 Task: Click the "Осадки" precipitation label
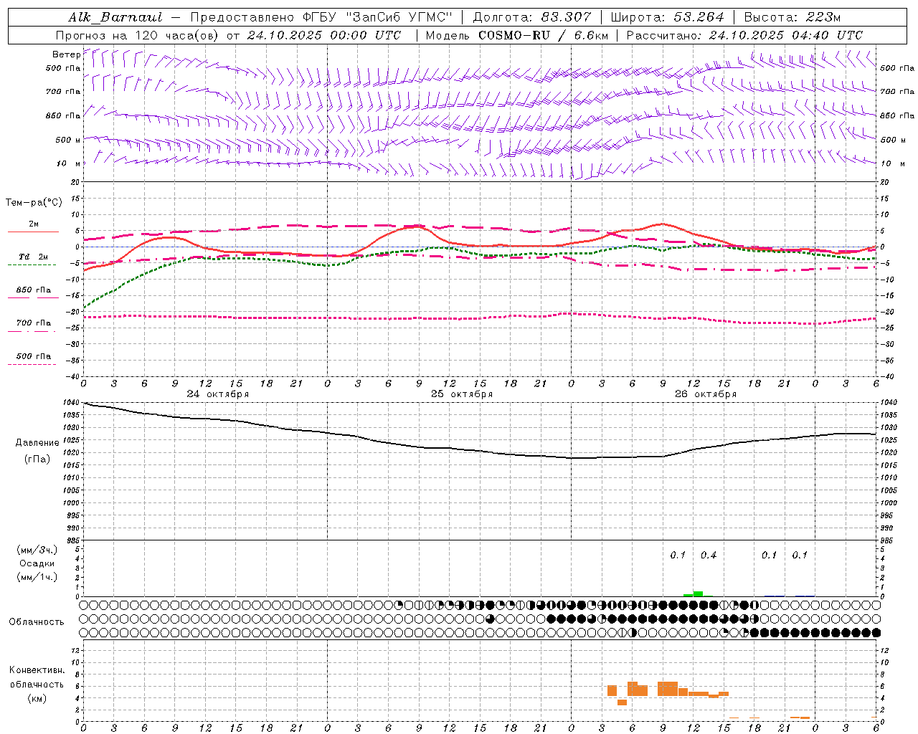37,563
